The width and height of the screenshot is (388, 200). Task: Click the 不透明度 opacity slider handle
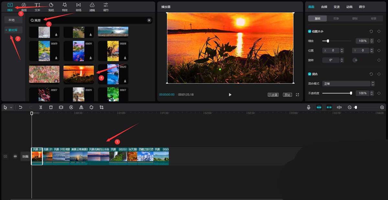coord(351,93)
